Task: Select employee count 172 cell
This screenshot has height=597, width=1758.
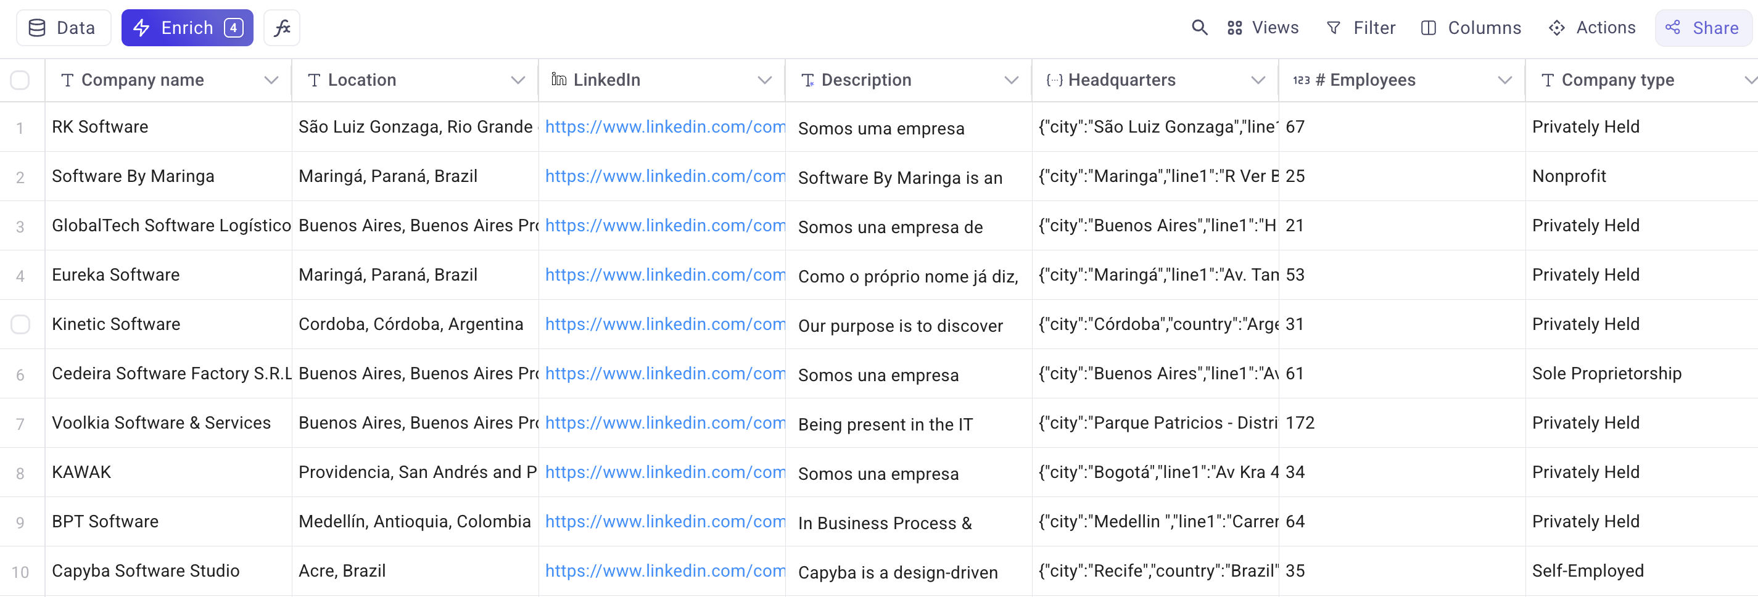Action: point(1401,423)
